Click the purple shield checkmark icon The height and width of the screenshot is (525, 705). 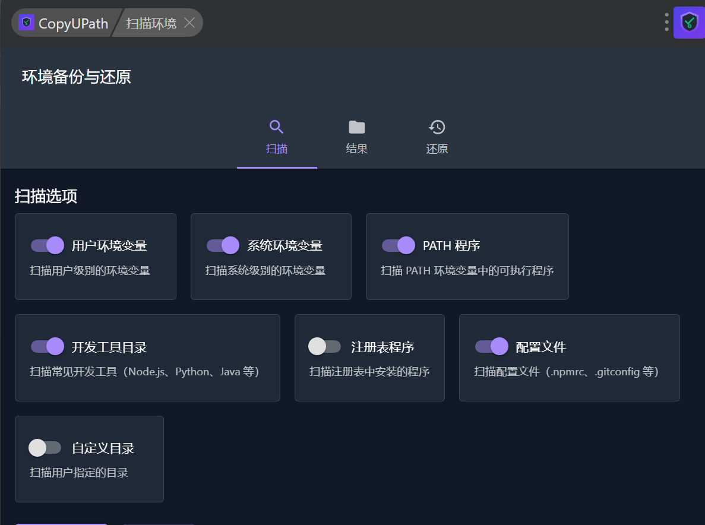pyautogui.click(x=689, y=23)
